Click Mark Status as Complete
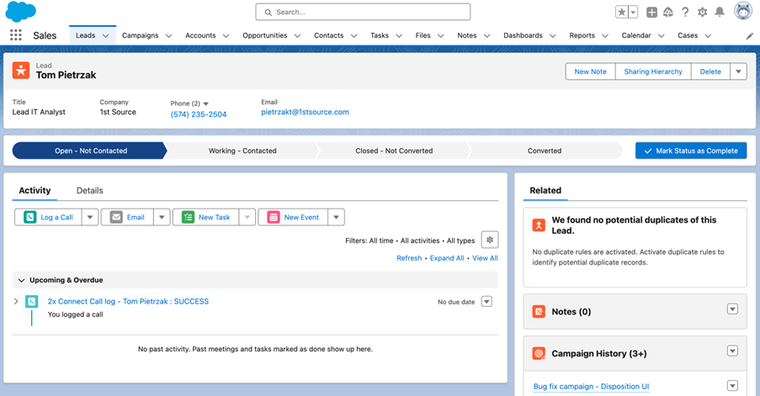760x396 pixels. click(x=691, y=150)
